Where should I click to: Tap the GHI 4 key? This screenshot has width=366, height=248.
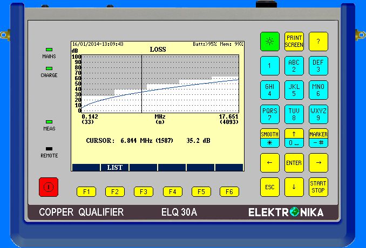(x=269, y=90)
